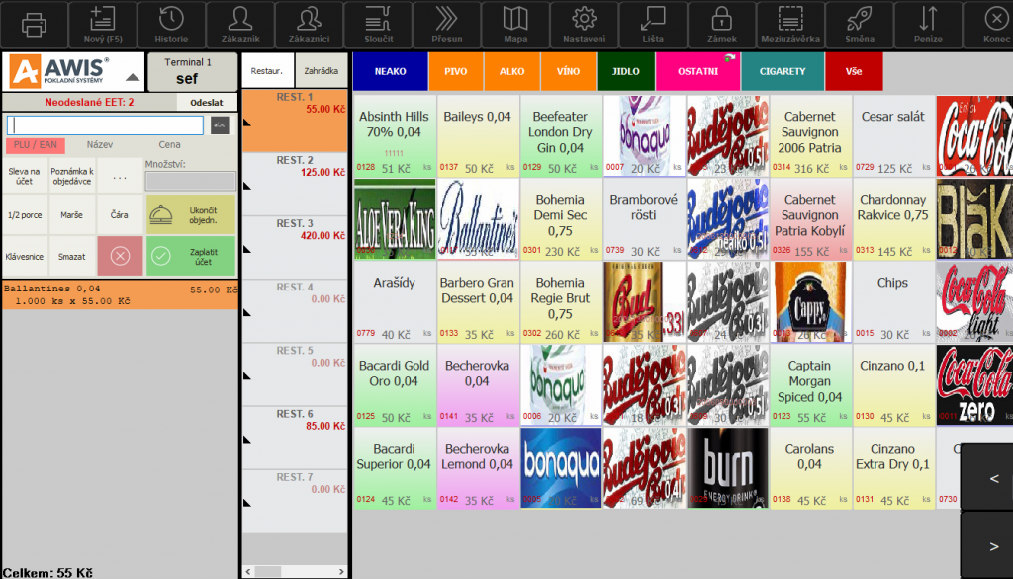The width and height of the screenshot is (1013, 579).
Task: Select Cena search mode
Action: 170,145
